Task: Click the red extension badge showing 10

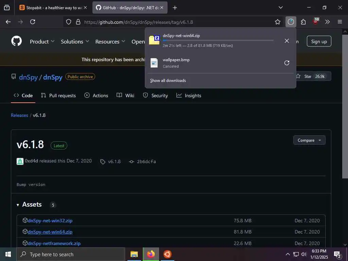Action: coord(316,21)
